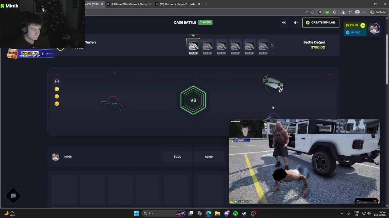Open the emoji reaction picker smiley outline
Viewport: 389px width, 218px height.
(x=57, y=81)
